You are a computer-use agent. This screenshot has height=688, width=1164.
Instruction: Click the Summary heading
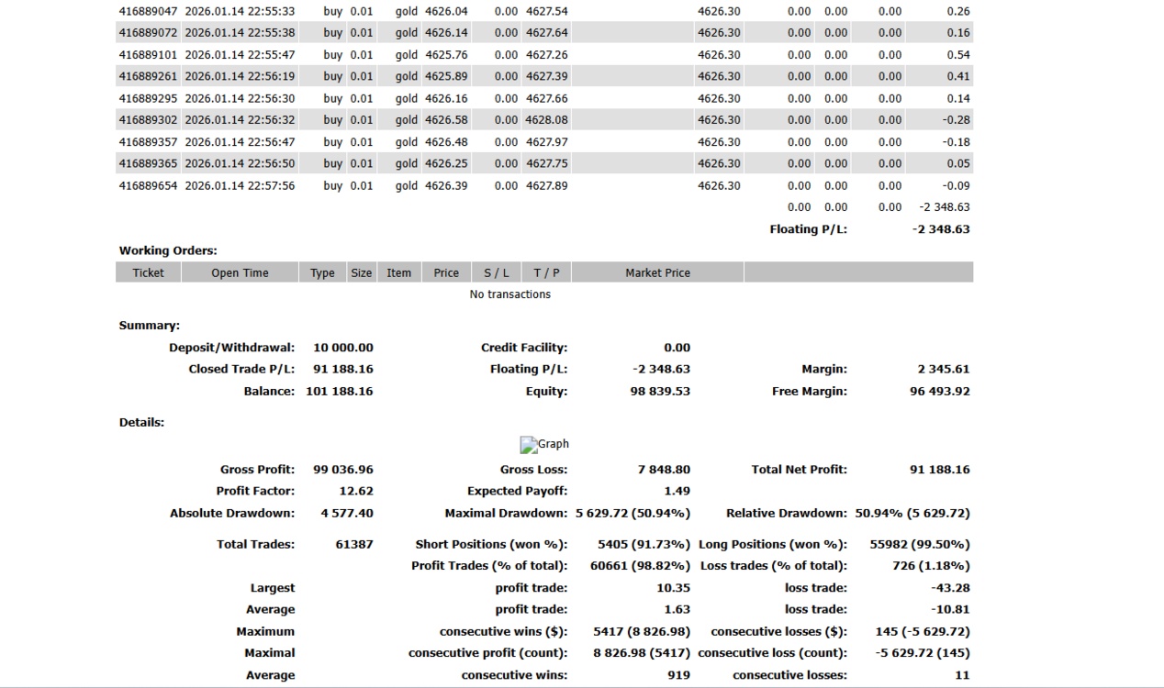pyautogui.click(x=150, y=326)
